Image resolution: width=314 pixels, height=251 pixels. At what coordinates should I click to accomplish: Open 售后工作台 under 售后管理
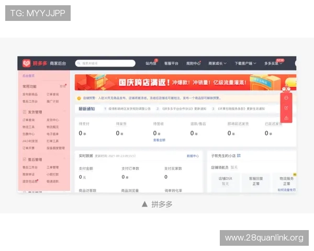tap(30, 167)
